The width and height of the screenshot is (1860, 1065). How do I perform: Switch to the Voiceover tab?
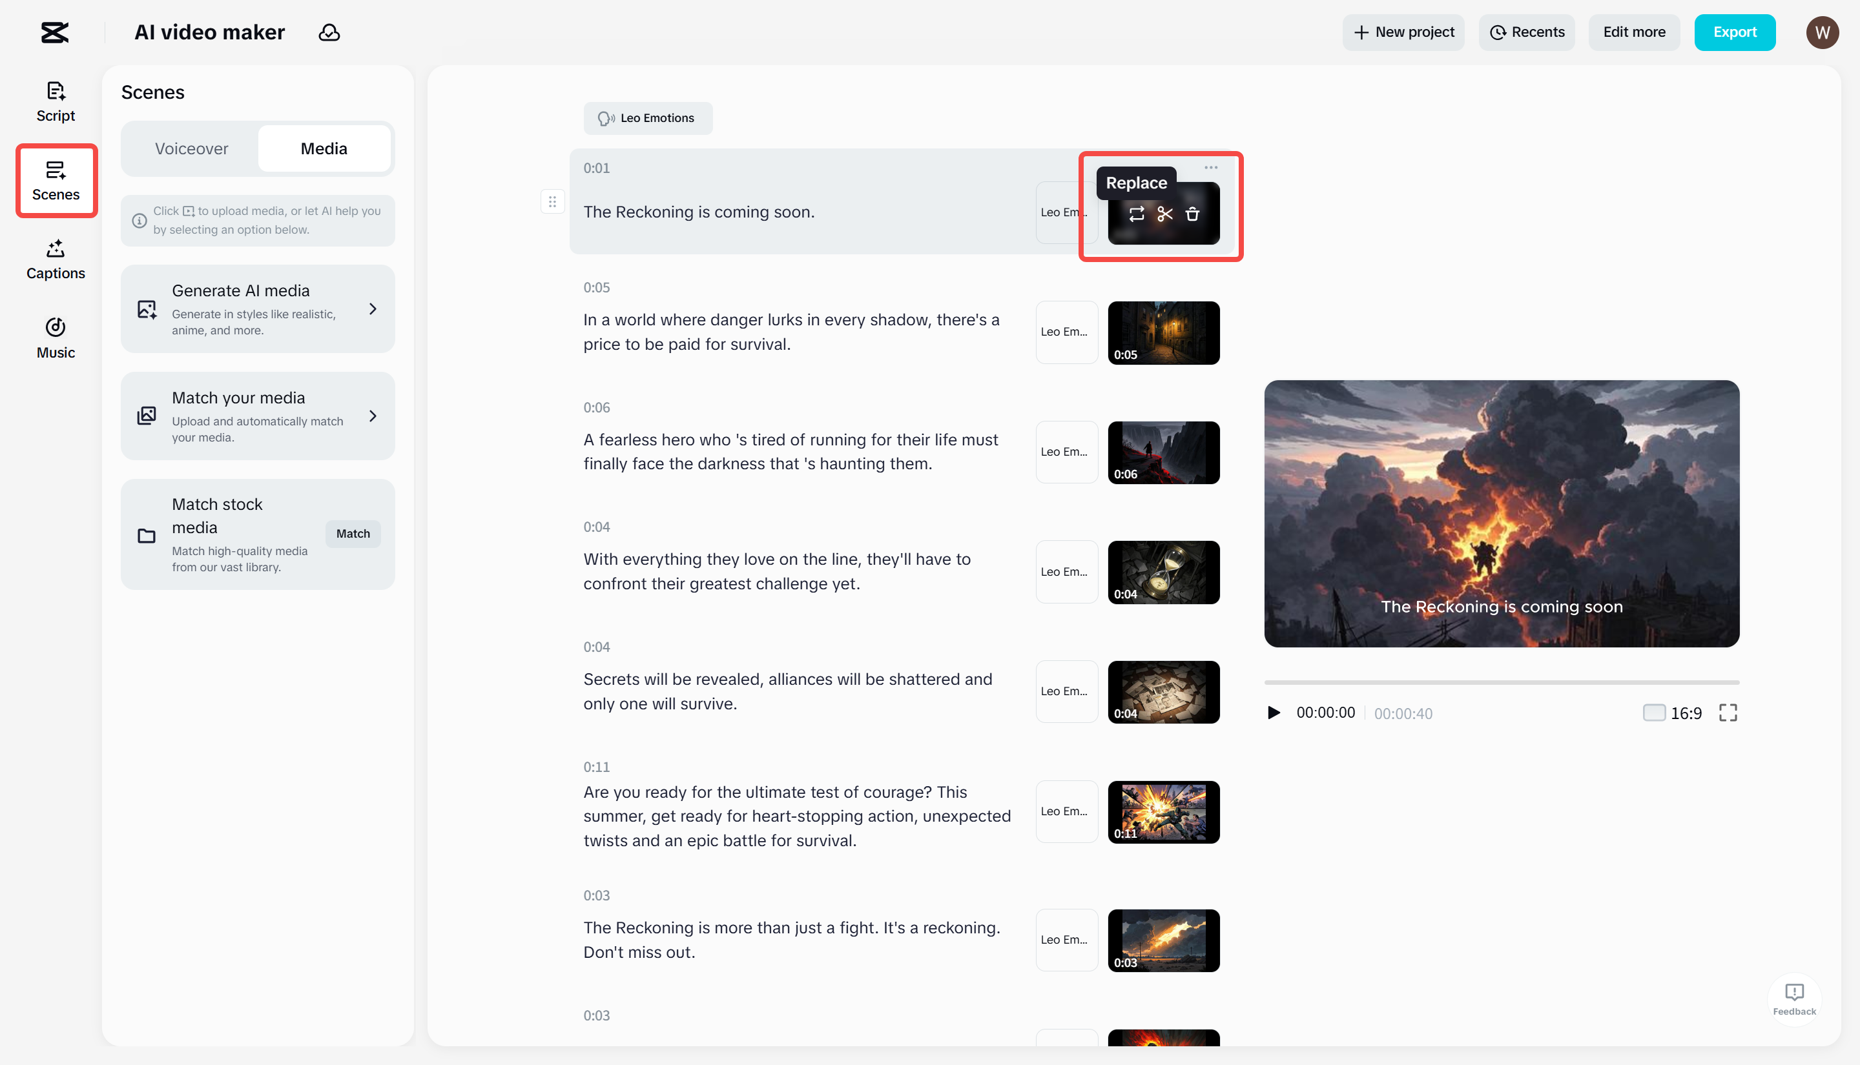191,148
